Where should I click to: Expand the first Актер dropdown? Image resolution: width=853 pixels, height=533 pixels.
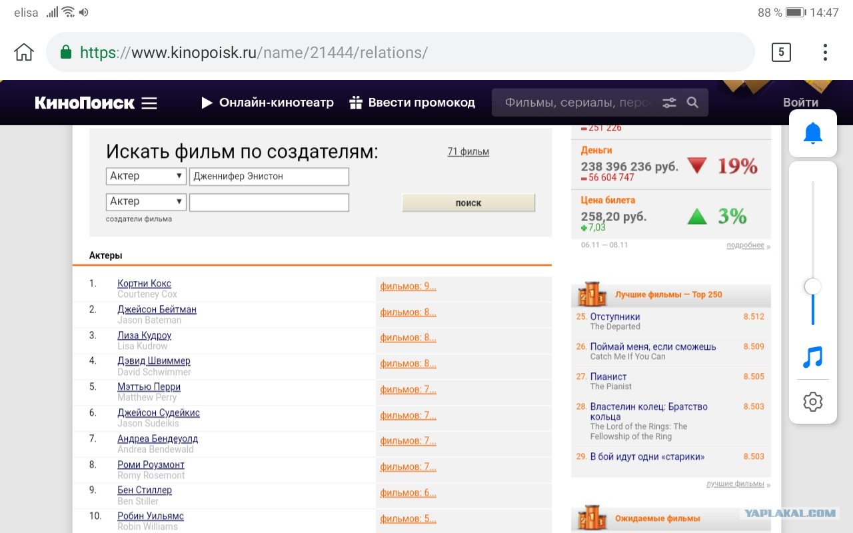click(146, 177)
